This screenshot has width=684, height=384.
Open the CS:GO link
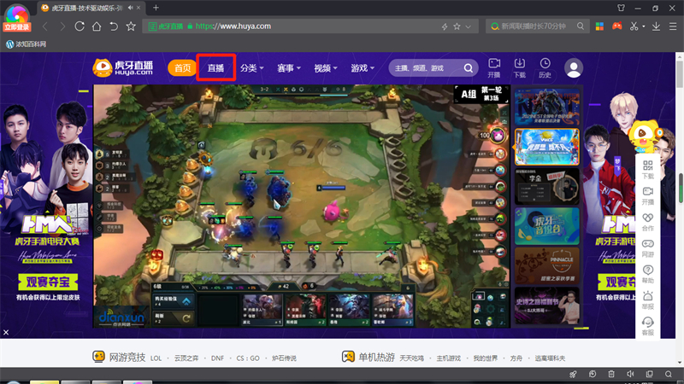pyautogui.click(x=248, y=358)
